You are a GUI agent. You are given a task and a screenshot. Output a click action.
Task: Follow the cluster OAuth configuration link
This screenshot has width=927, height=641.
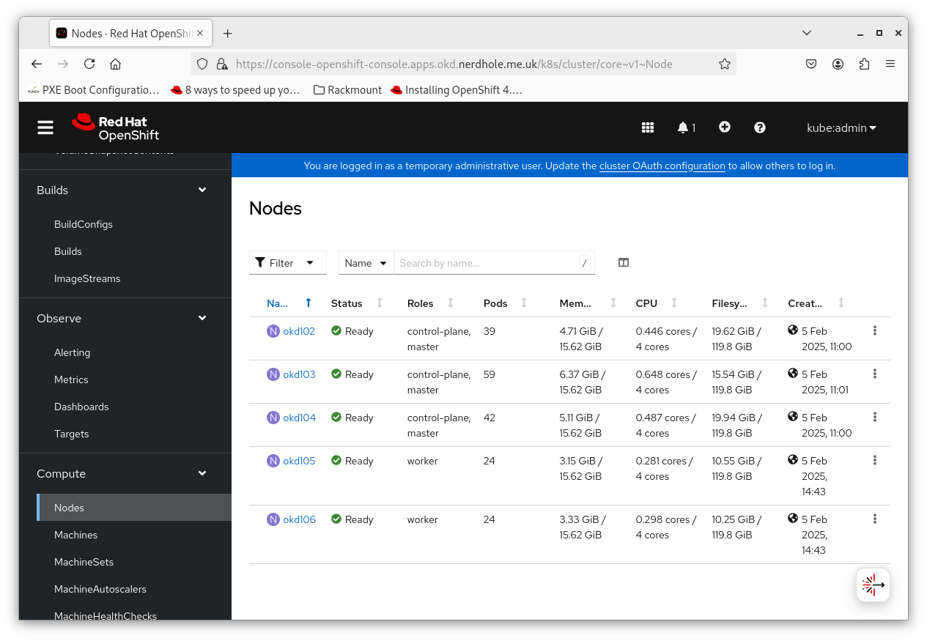pos(662,166)
